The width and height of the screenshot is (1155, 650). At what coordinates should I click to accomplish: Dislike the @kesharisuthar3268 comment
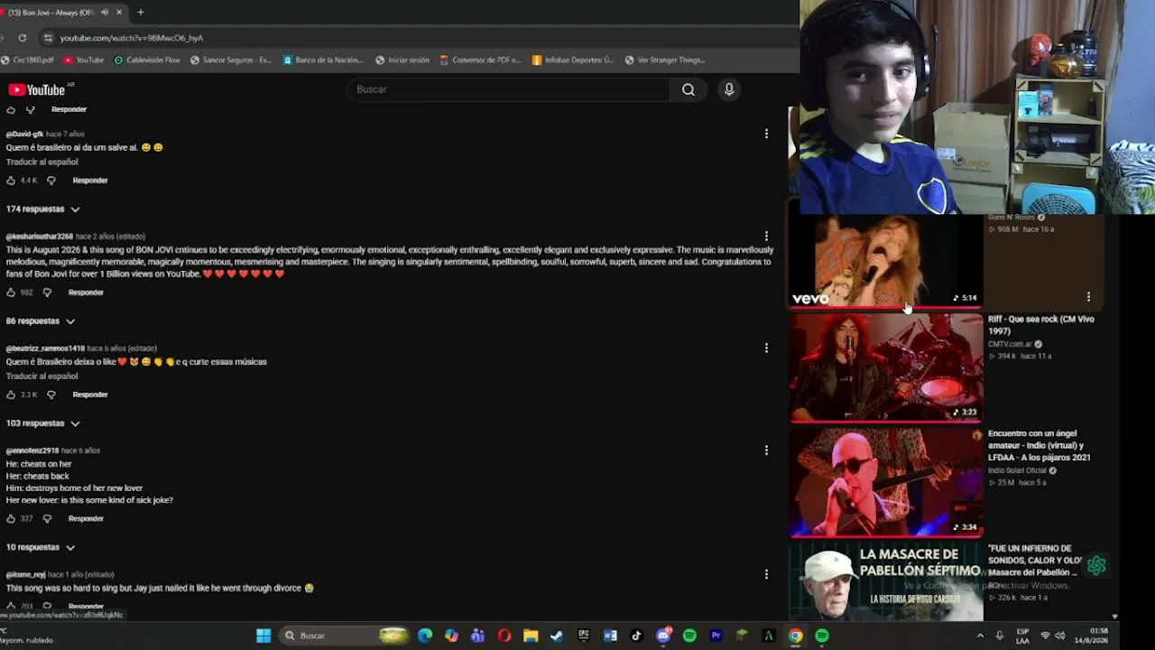tap(47, 292)
